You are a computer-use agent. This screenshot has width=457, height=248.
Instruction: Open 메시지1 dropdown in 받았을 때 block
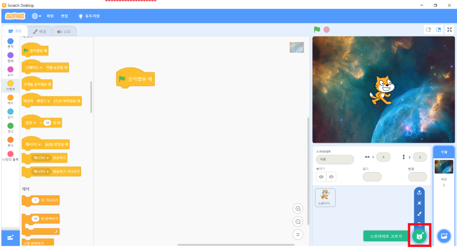pyautogui.click(x=33, y=144)
